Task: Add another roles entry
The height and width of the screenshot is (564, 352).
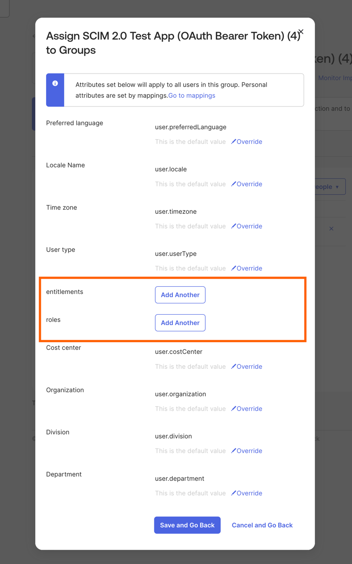Action: [180, 323]
